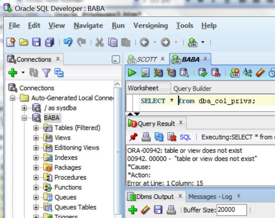The width and height of the screenshot is (275, 218).
Task: Run the statement with green play button
Action: pyautogui.click(x=132, y=73)
